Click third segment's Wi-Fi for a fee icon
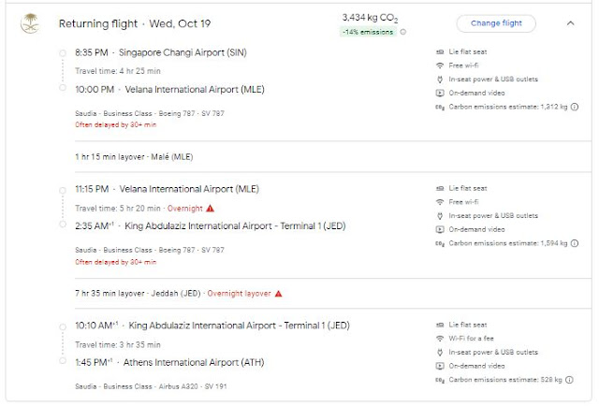The width and height of the screenshot is (599, 406). (x=441, y=339)
